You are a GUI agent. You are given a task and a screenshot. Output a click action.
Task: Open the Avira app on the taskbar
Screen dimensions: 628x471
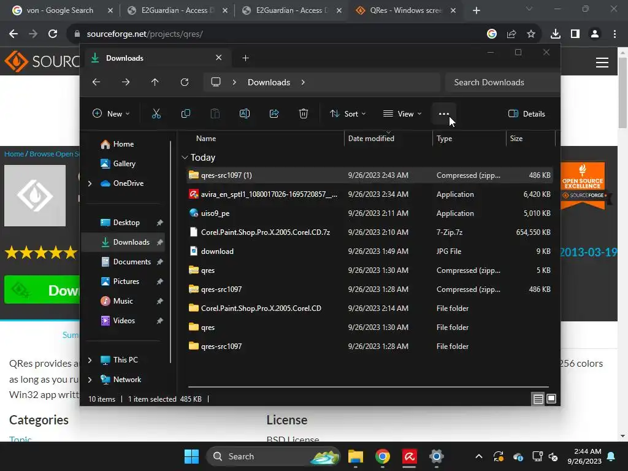tap(409, 456)
